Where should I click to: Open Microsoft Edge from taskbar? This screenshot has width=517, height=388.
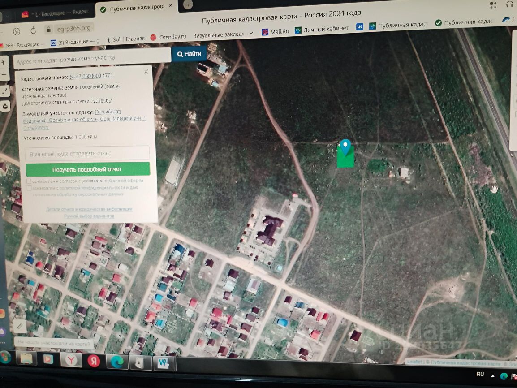tap(117, 362)
